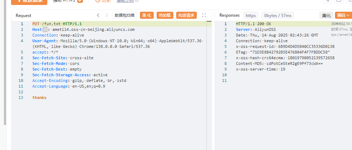Click the Sec-Fetch-Site: cross-site line

pos(63,58)
